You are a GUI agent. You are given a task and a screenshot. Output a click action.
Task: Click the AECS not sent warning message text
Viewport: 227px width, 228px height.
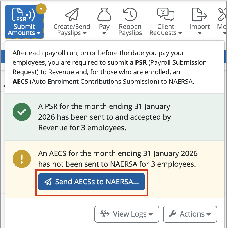coord(118,159)
